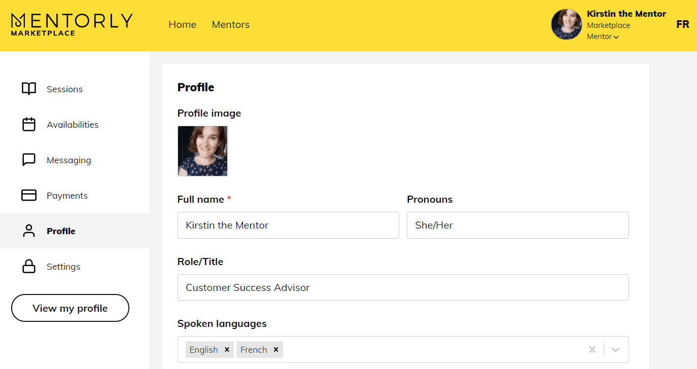Click the Payments credit card icon
Image resolution: width=697 pixels, height=369 pixels.
pyautogui.click(x=29, y=196)
